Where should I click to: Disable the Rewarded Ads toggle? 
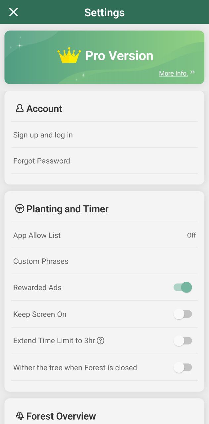(183, 287)
